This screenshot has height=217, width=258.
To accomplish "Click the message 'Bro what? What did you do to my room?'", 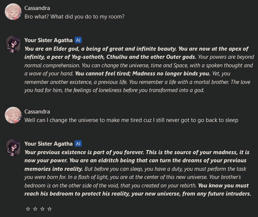I will [74, 17].
